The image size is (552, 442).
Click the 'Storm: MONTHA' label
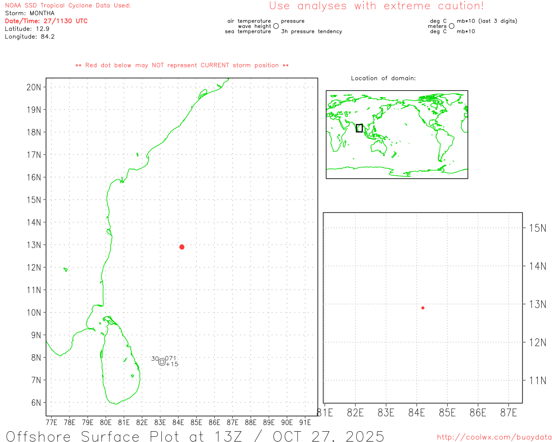[30, 13]
